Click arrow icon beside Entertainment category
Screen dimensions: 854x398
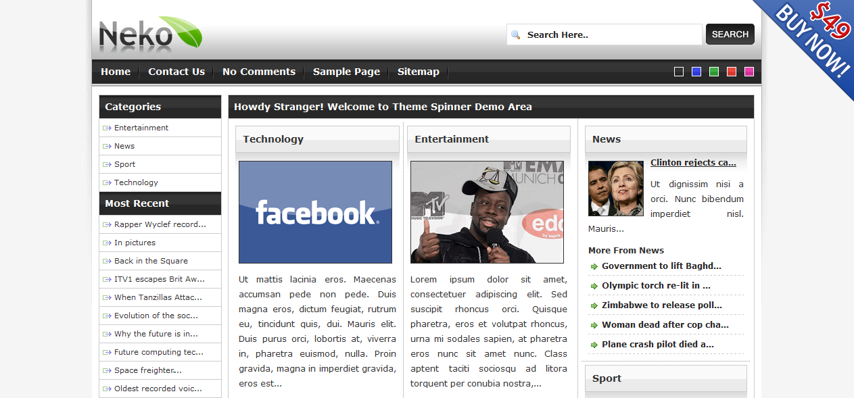point(107,128)
